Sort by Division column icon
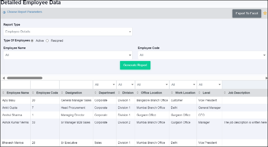Image resolution: width=268 pixels, height=147 pixels. coord(119,93)
